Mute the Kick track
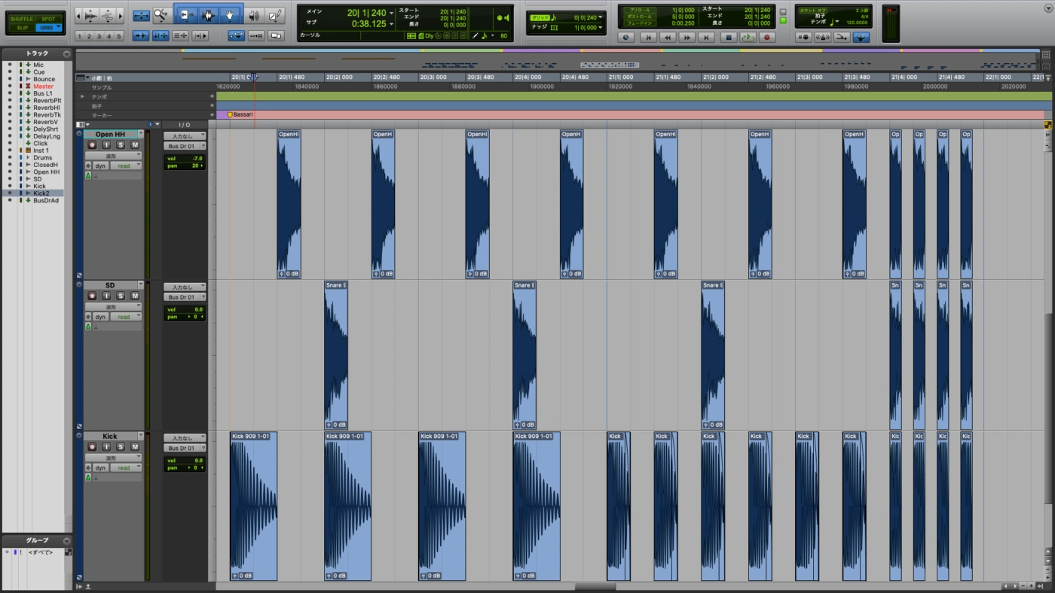The width and height of the screenshot is (1055, 593). pos(135,448)
